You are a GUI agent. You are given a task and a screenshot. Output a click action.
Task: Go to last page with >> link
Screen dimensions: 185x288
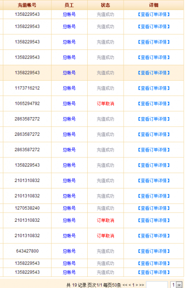142,285
